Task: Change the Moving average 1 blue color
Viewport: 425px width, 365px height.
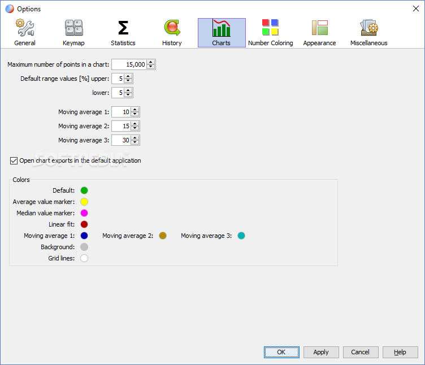Action: 84,236
